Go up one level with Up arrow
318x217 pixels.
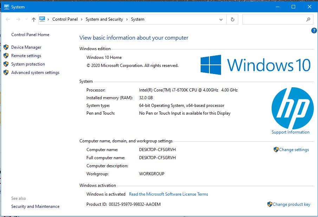34,19
